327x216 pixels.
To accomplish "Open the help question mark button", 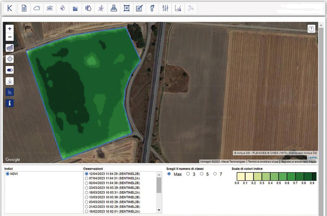I will [x=311, y=29].
